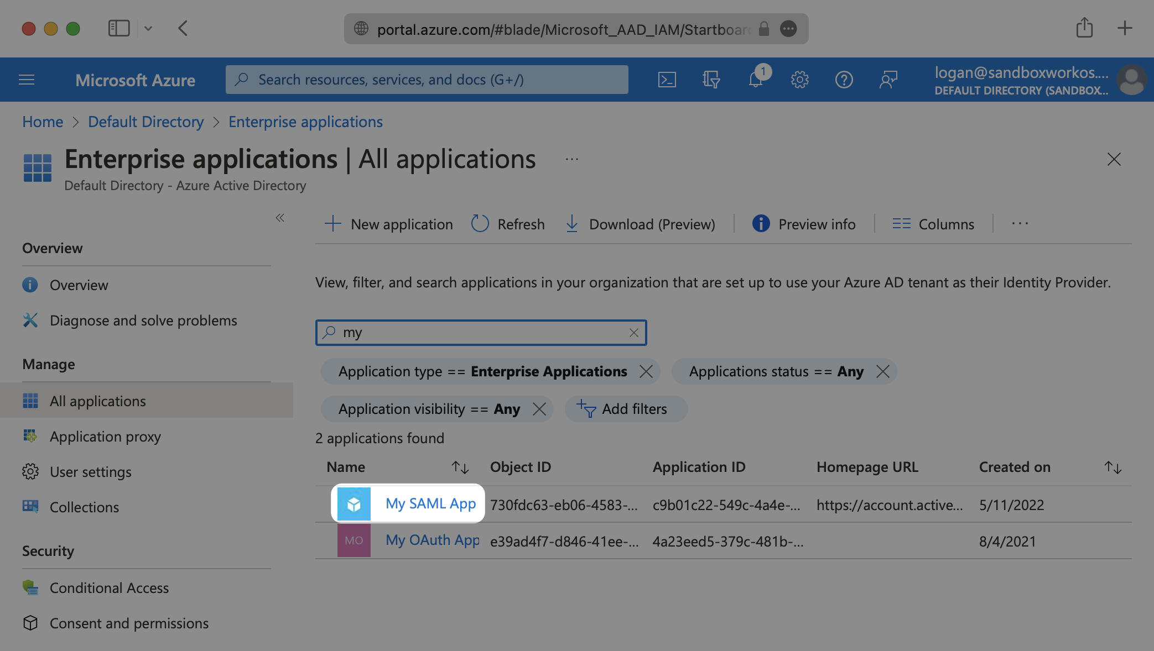Open the Azure portal hamburger menu
1154x651 pixels.
tap(27, 80)
